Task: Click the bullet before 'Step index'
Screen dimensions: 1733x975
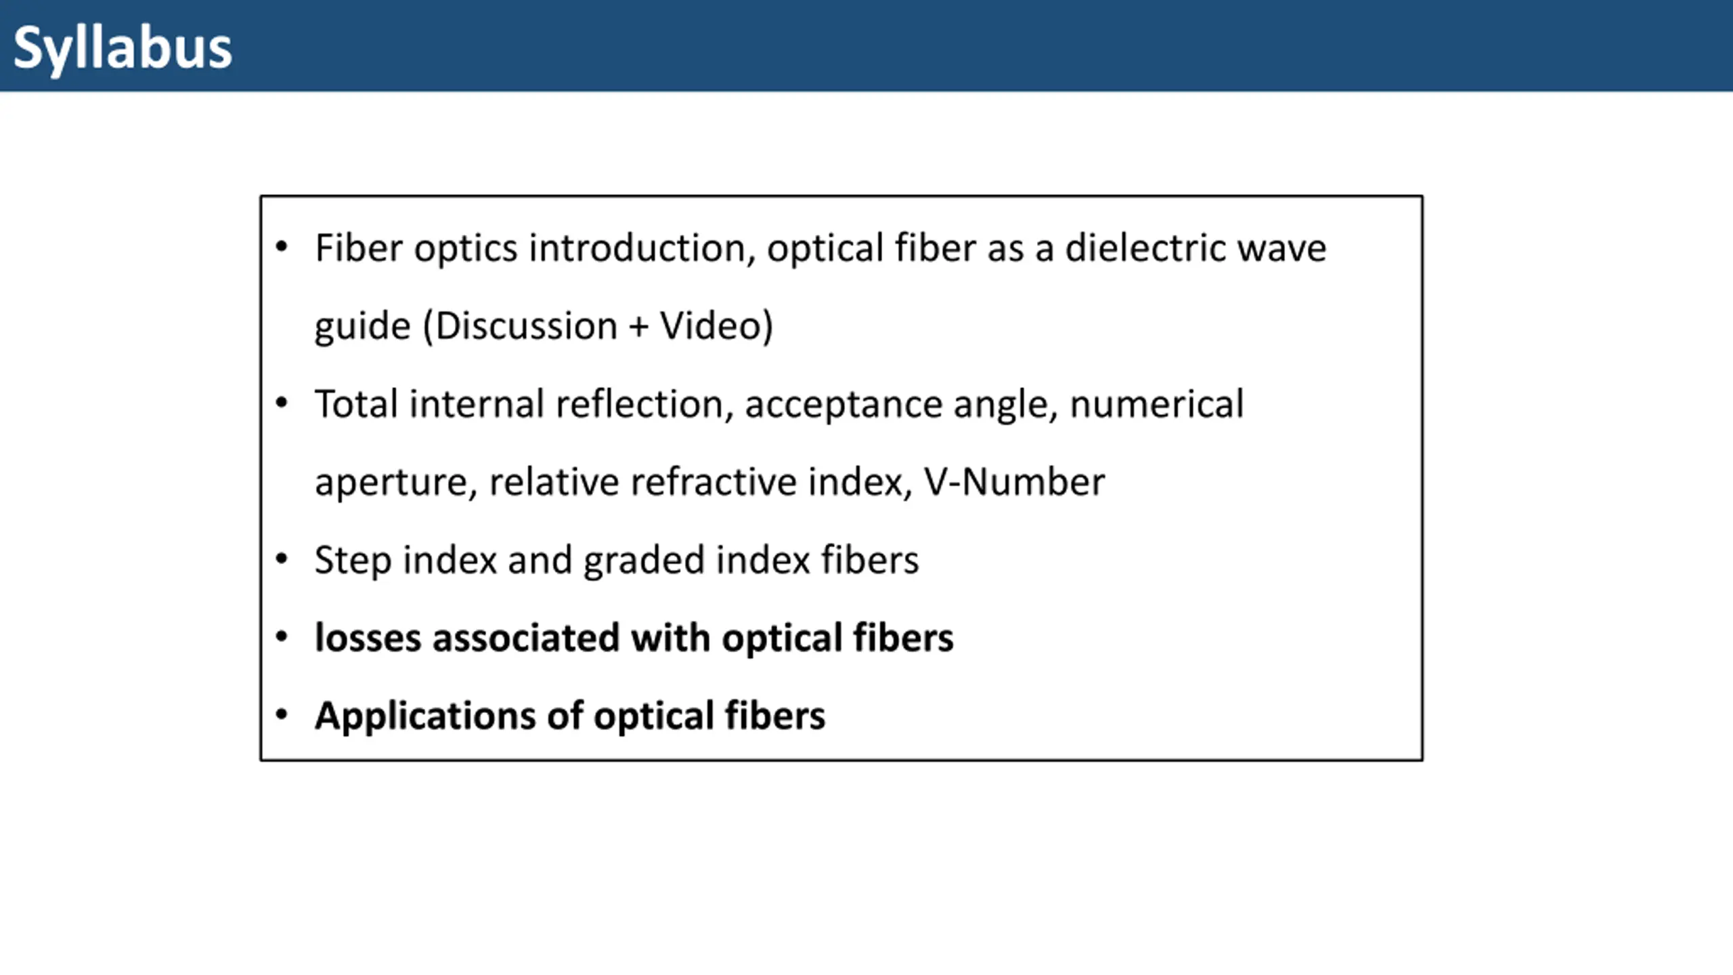Action: pyautogui.click(x=282, y=559)
